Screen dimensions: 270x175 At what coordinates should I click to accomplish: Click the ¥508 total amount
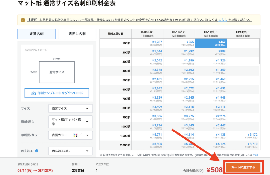(215, 170)
